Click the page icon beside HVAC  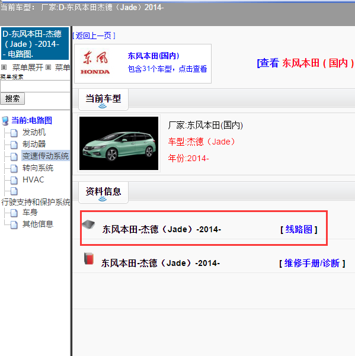[14, 180]
